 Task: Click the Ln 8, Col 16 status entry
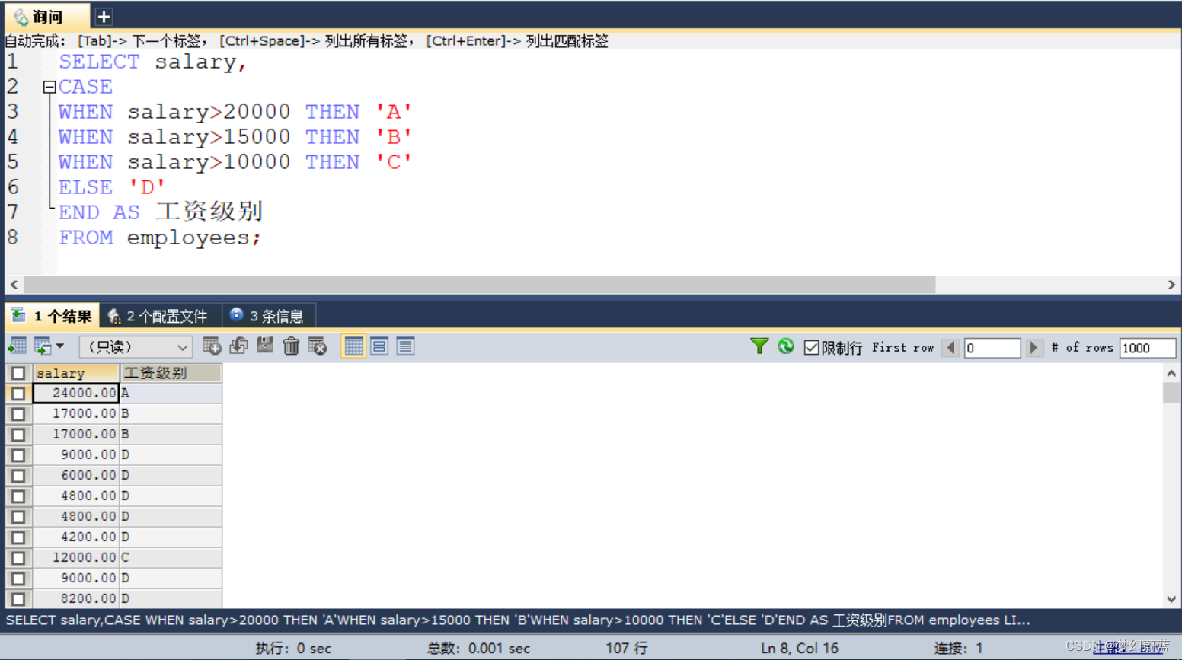click(800, 649)
